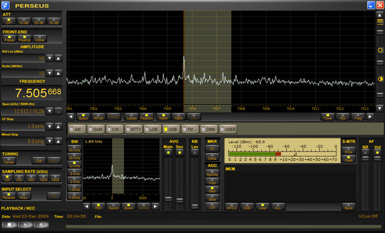Viewport: 385px width, 233px height.
Task: Decrease Span/RBW with down arrow
Action: [x=49, y=111]
